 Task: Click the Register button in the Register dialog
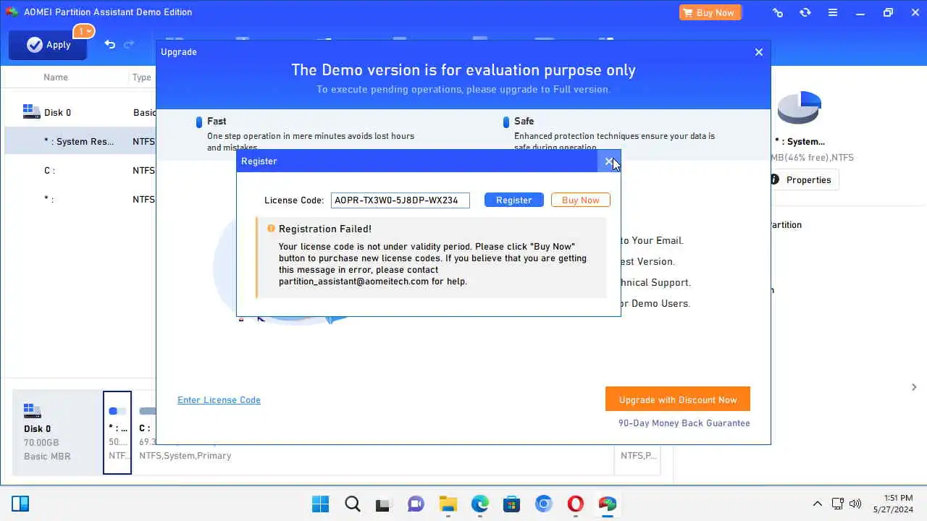click(513, 200)
